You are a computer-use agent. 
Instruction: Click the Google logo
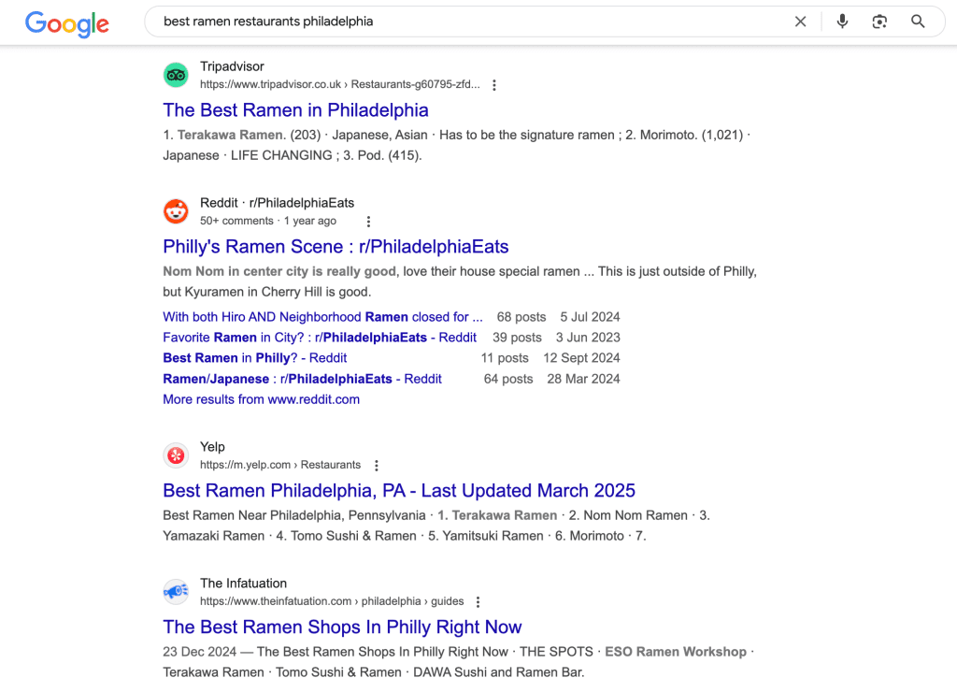point(67,23)
